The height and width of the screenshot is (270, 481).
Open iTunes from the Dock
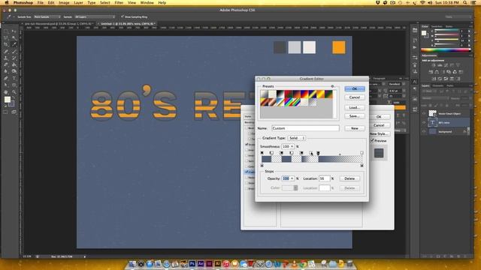[x=226, y=263]
